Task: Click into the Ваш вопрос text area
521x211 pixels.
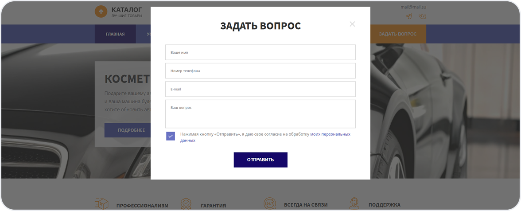Action: pyautogui.click(x=260, y=114)
